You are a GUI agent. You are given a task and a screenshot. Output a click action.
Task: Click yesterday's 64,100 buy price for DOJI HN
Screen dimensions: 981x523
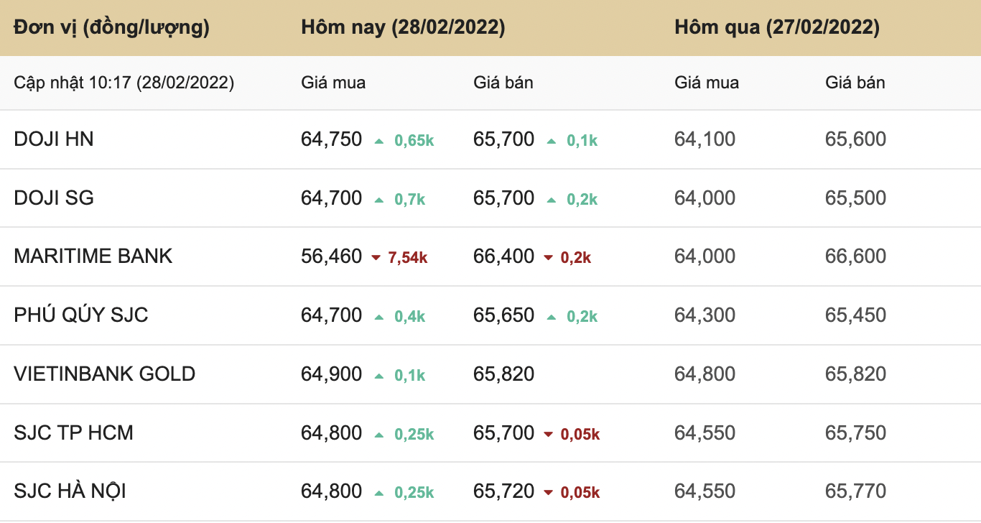pos(705,139)
